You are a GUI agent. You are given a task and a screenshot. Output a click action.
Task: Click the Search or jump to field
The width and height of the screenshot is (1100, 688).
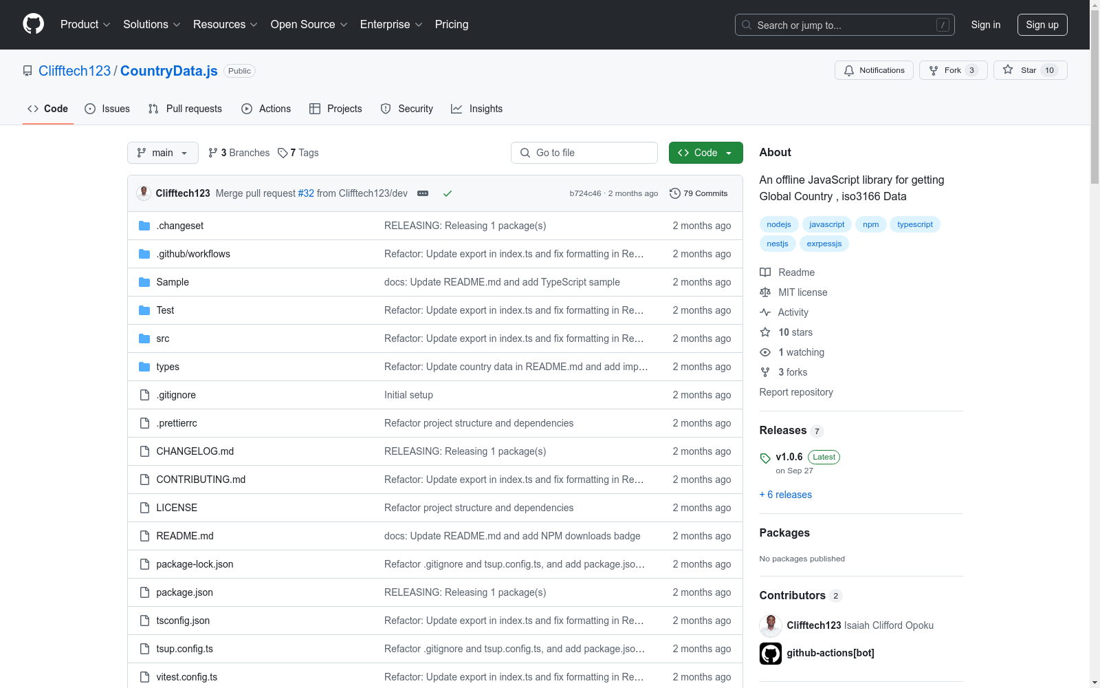(845, 25)
